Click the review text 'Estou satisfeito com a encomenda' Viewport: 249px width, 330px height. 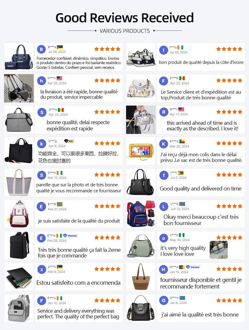coord(78,283)
